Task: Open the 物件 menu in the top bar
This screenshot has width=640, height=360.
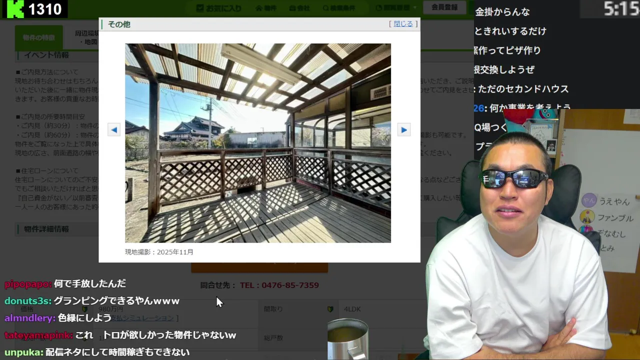Action: point(266,8)
